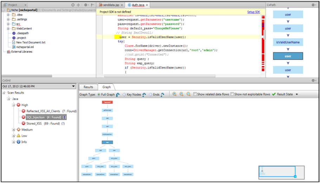Open the Result State dropdown arrow

(x=297, y=94)
